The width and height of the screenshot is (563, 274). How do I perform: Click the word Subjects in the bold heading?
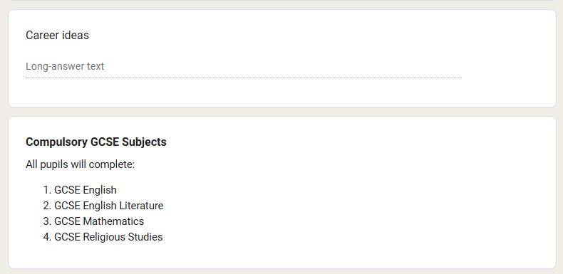click(x=144, y=142)
